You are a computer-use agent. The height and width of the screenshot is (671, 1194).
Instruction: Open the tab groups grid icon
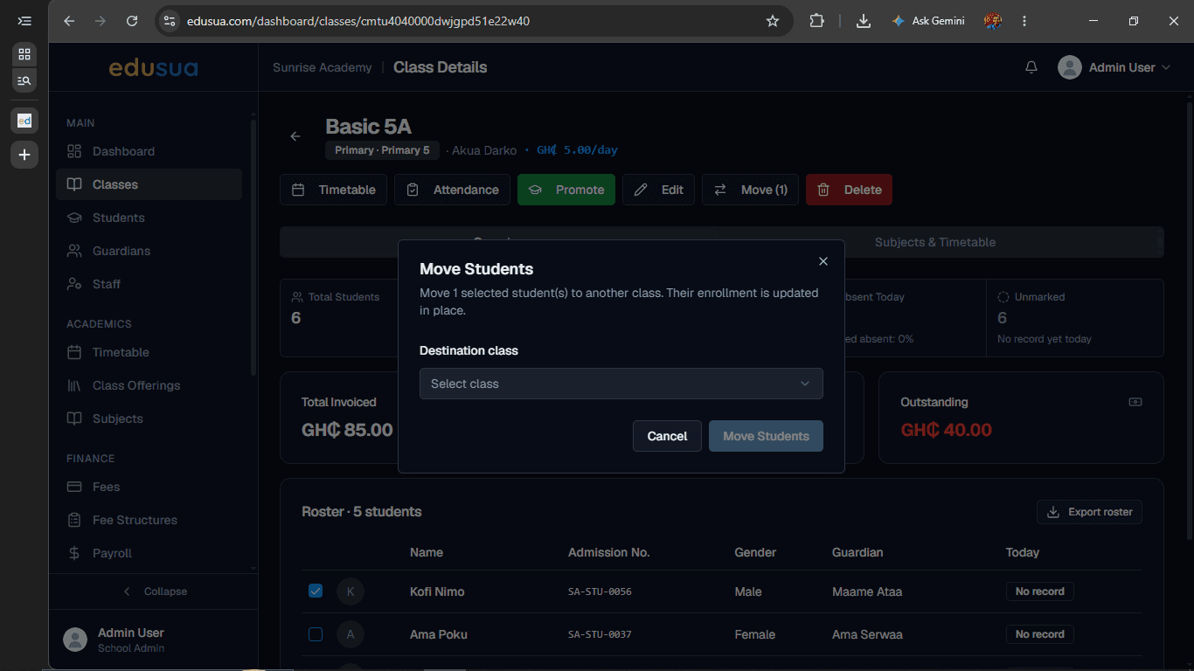(24, 54)
